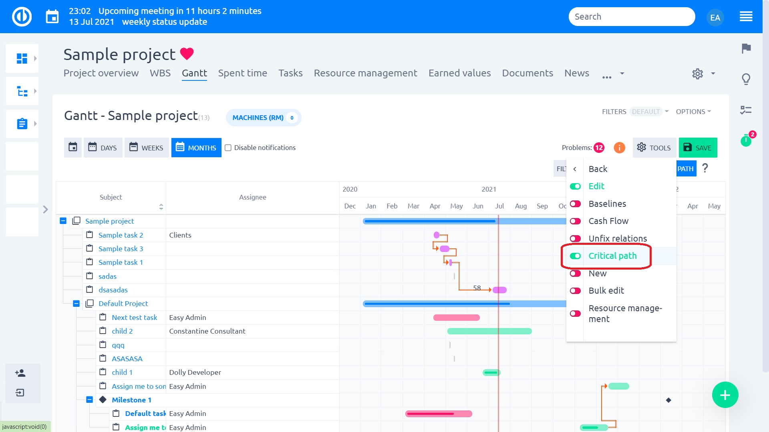Open the OPTIONS dropdown
Viewport: 769px width, 432px height.
pos(693,112)
